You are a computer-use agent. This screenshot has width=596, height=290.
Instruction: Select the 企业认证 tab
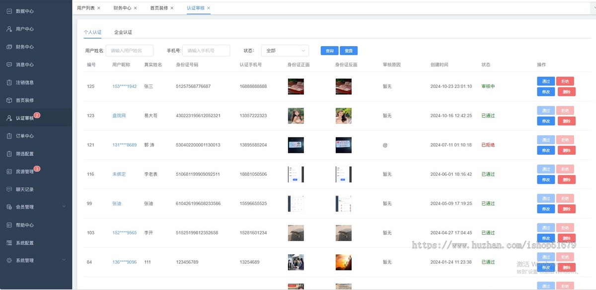(123, 32)
